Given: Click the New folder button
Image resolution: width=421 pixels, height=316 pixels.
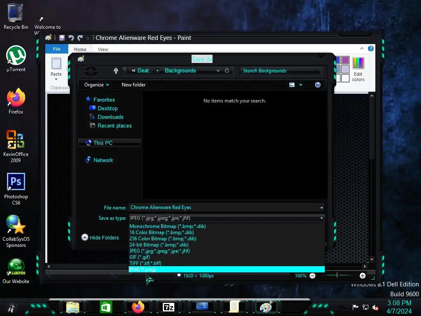Looking at the screenshot, I should coord(134,85).
